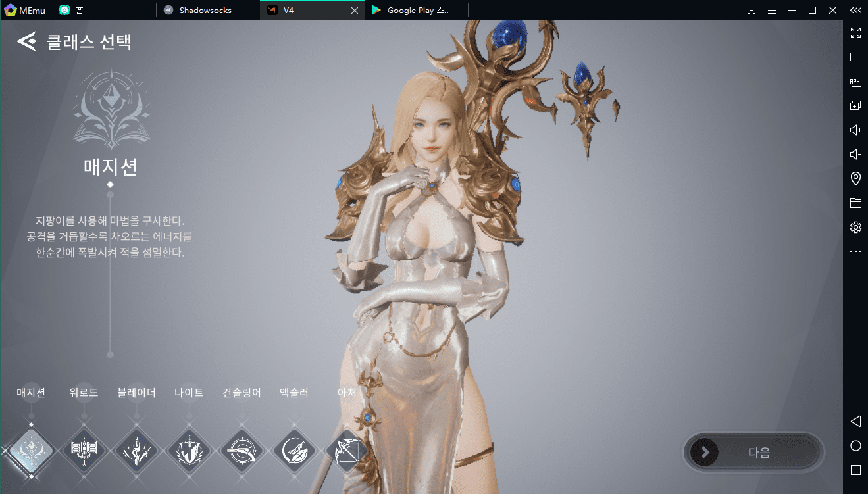Decrease volume with speaker minus icon
The height and width of the screenshot is (494, 868).
855,155
